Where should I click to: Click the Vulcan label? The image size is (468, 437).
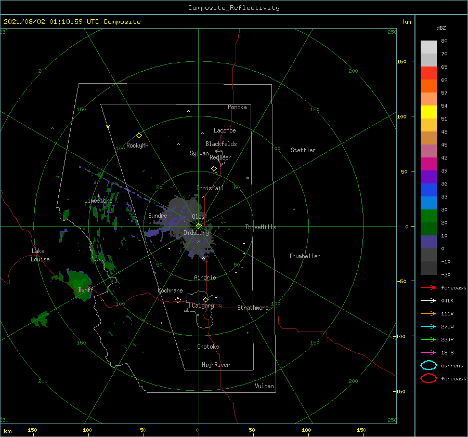pos(264,386)
